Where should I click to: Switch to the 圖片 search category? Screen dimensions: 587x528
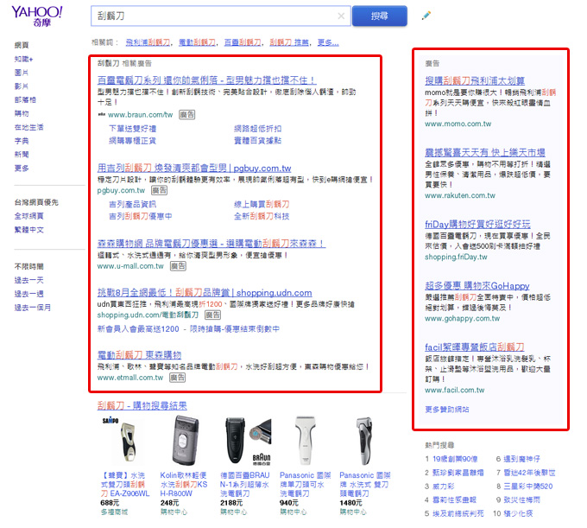tap(22, 73)
